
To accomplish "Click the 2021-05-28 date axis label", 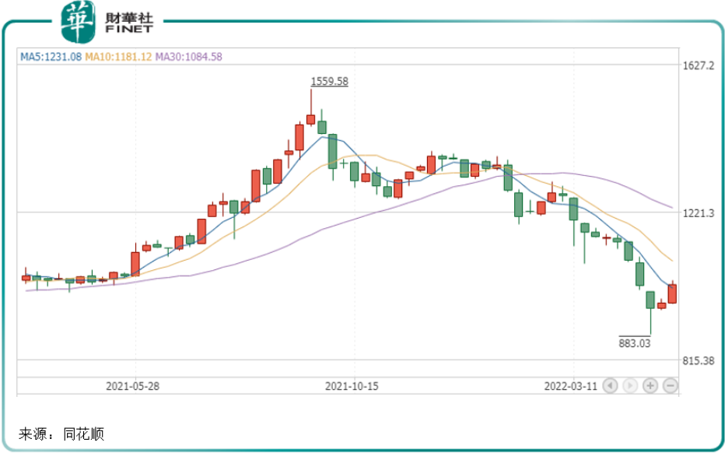I will click(132, 385).
